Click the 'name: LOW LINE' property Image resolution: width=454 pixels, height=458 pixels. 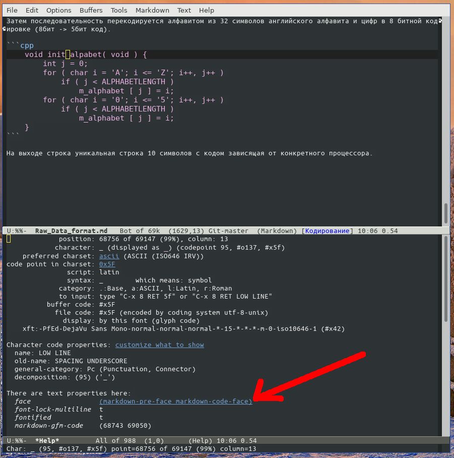pos(43,353)
